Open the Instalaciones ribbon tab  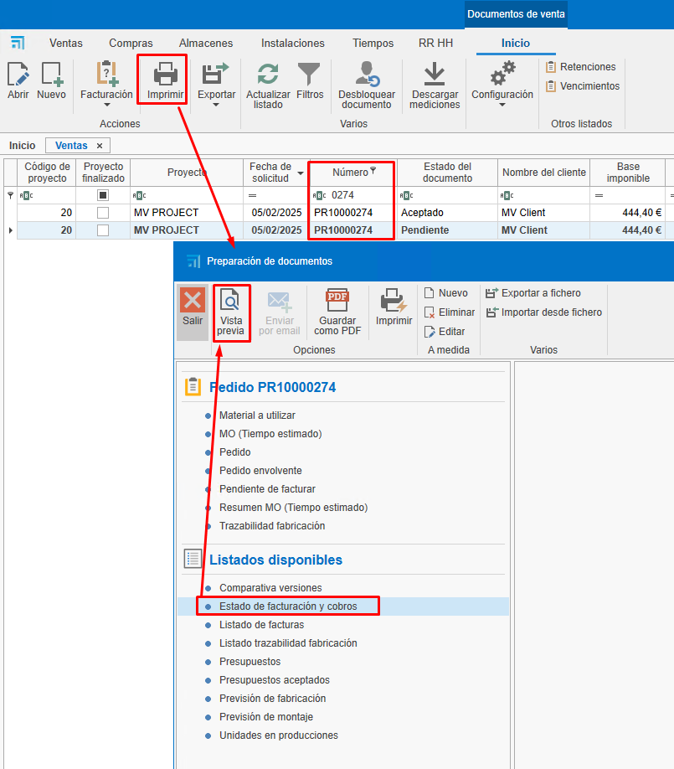293,44
